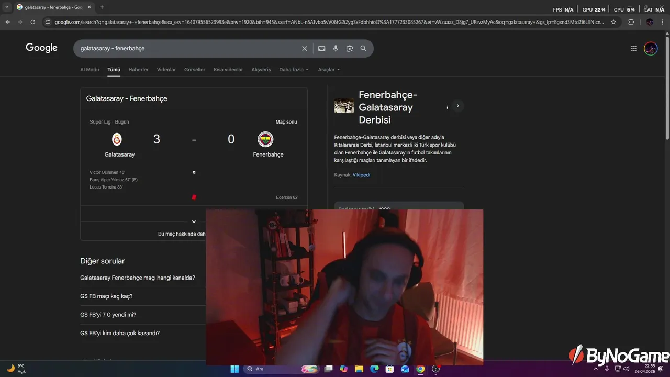Expand 'GS FB maçı kaç kaç?' question
This screenshot has height=377, width=670.
106,296
